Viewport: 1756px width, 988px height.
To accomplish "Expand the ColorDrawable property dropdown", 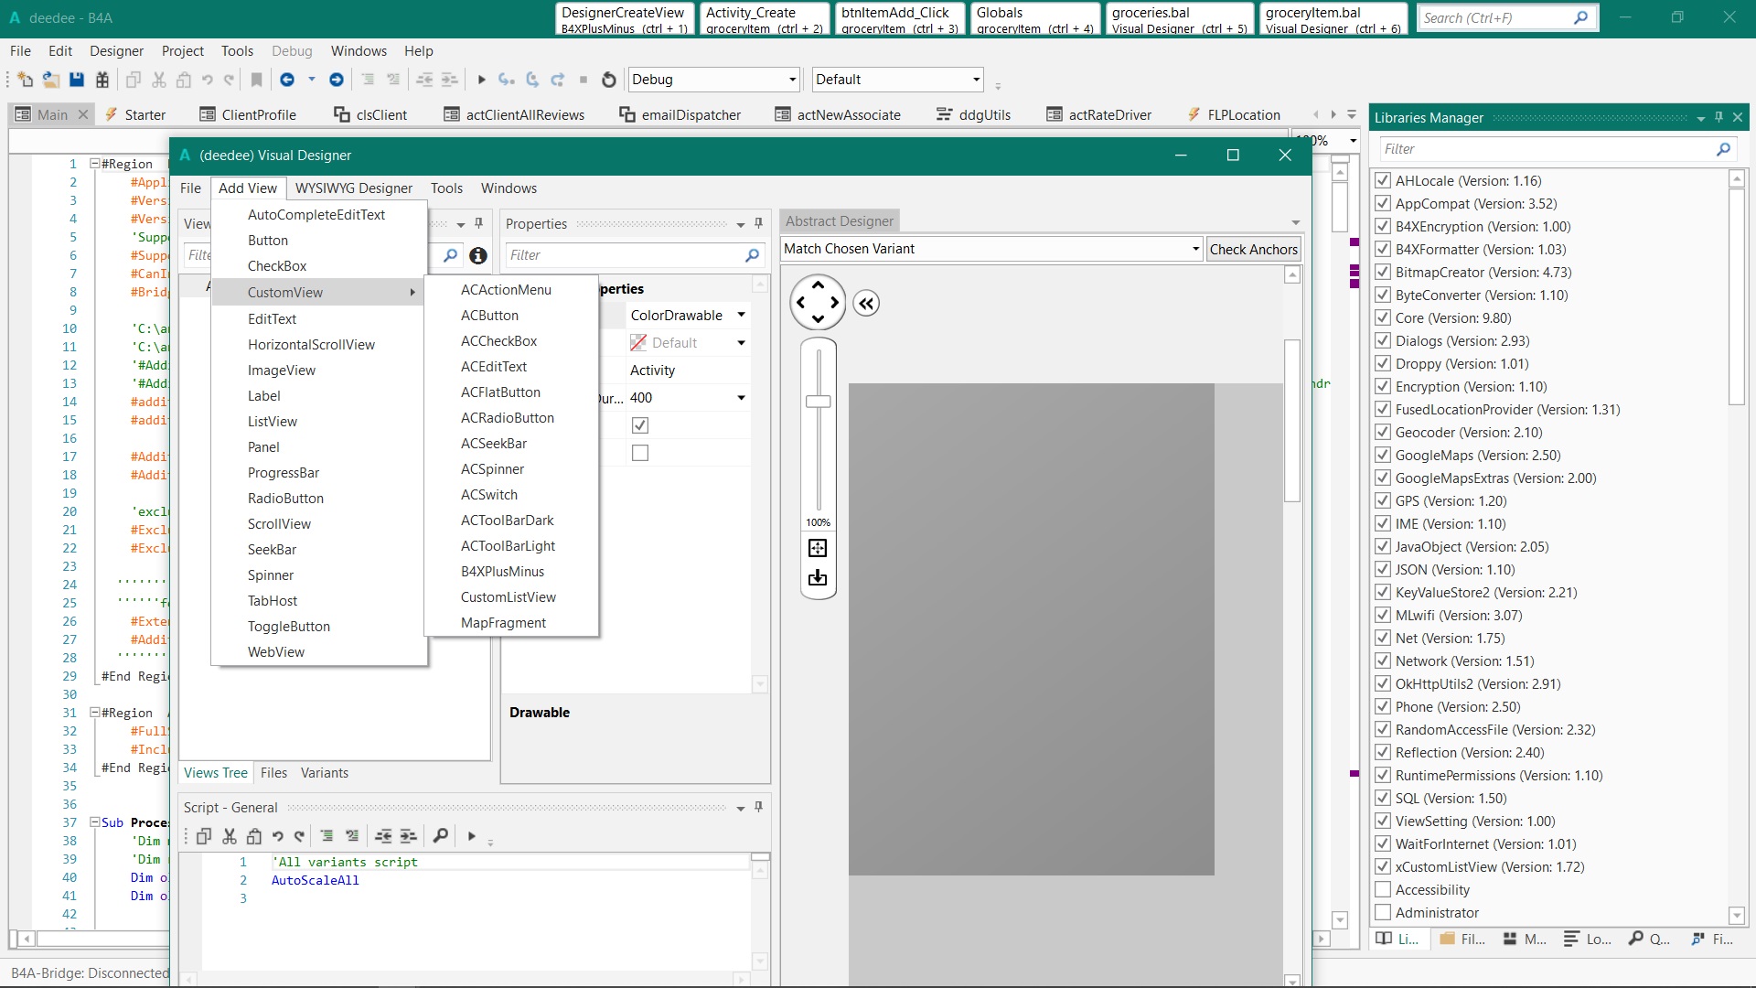I will pos(741,316).
